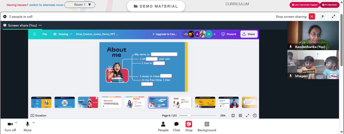This screenshot has width=344, height=134.
Task: Open the call settings gear icon
Action: (x=5, y=16)
